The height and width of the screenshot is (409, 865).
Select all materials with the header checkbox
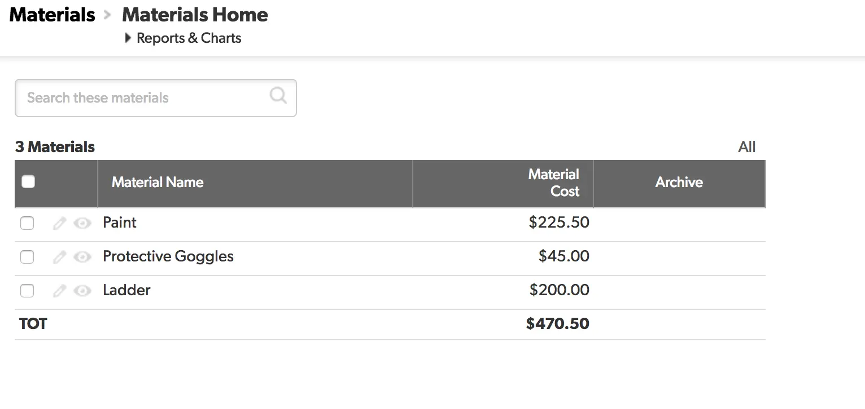(x=28, y=181)
